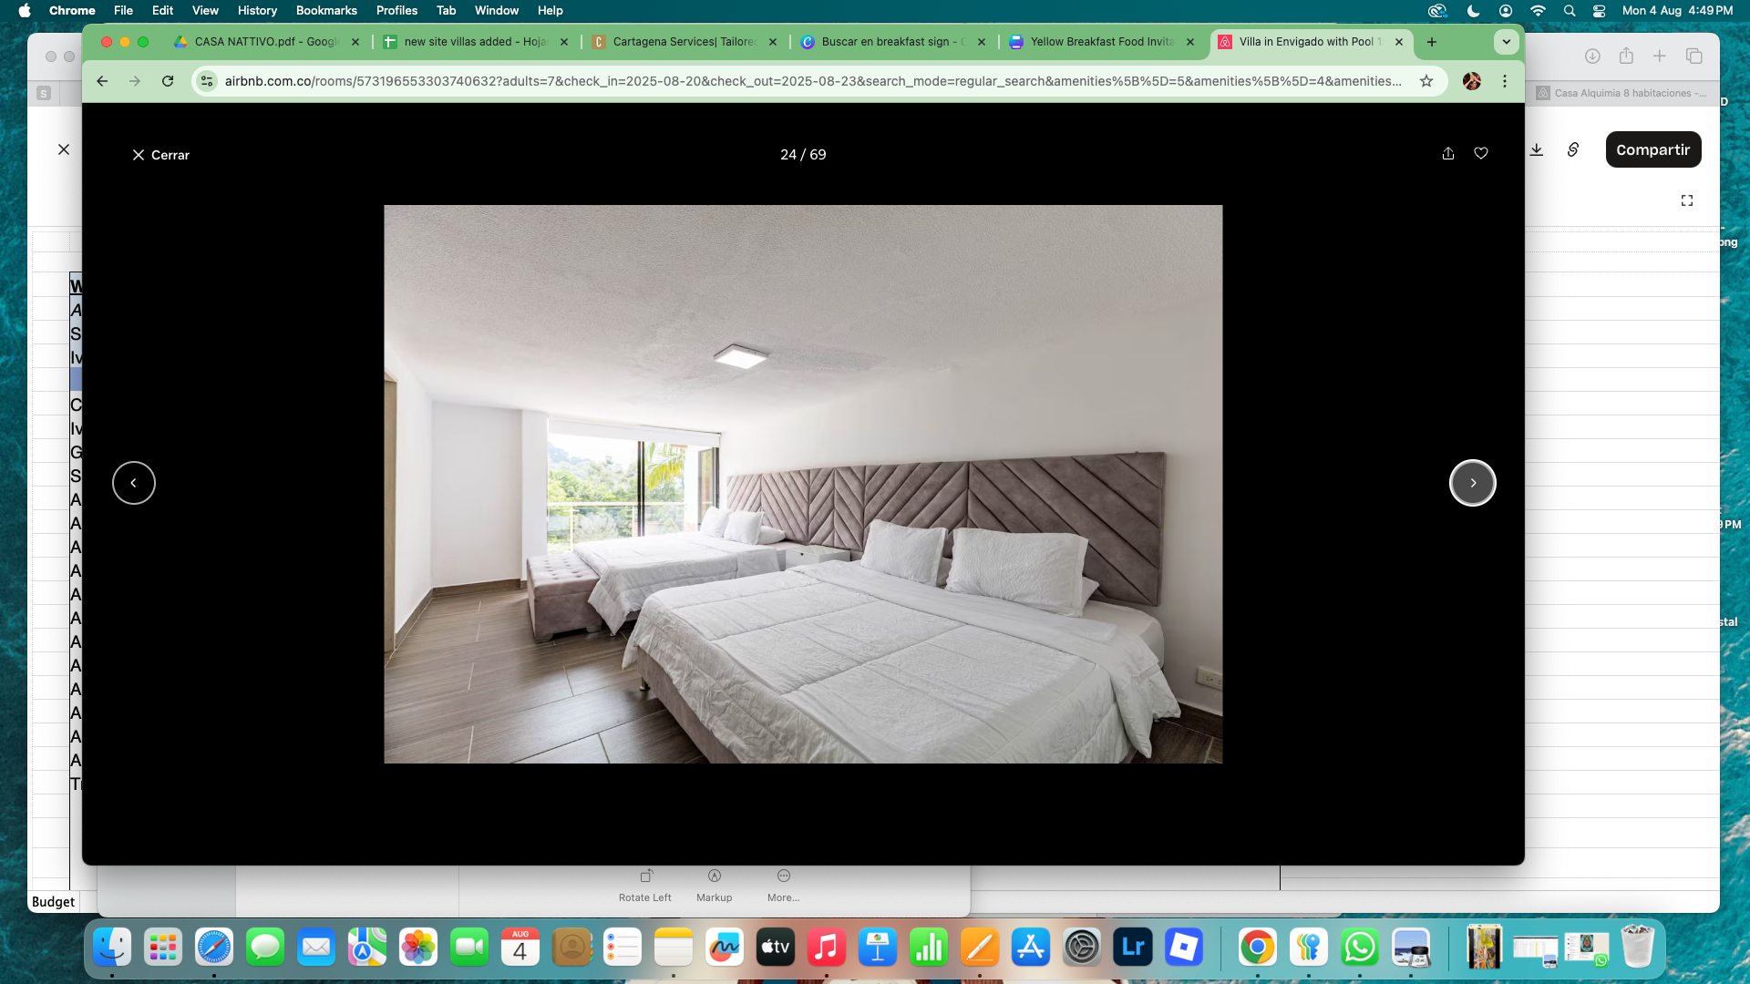Screen dimensions: 1750x984
Task: Open a new Chrome tab
Action: [x=1432, y=42]
